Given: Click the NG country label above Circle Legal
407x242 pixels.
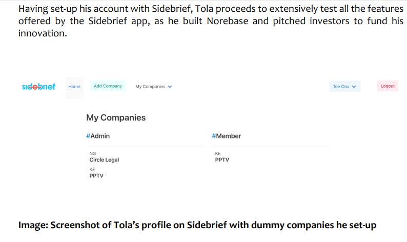Looking at the screenshot, I should 93,153.
